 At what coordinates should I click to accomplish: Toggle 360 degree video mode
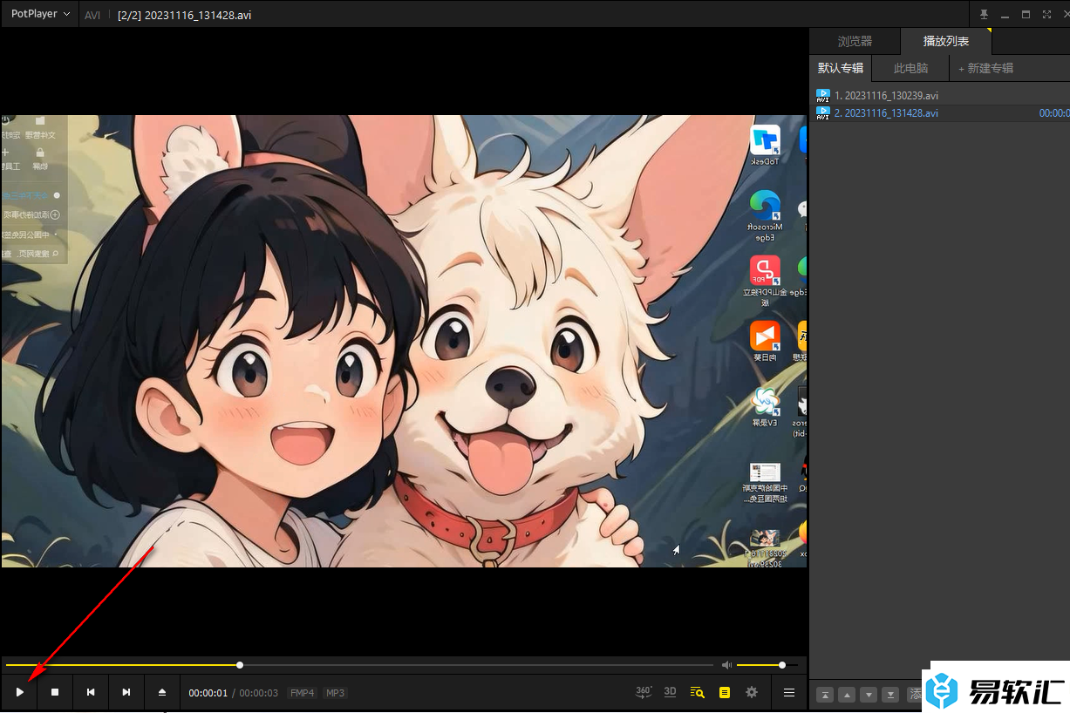click(644, 692)
